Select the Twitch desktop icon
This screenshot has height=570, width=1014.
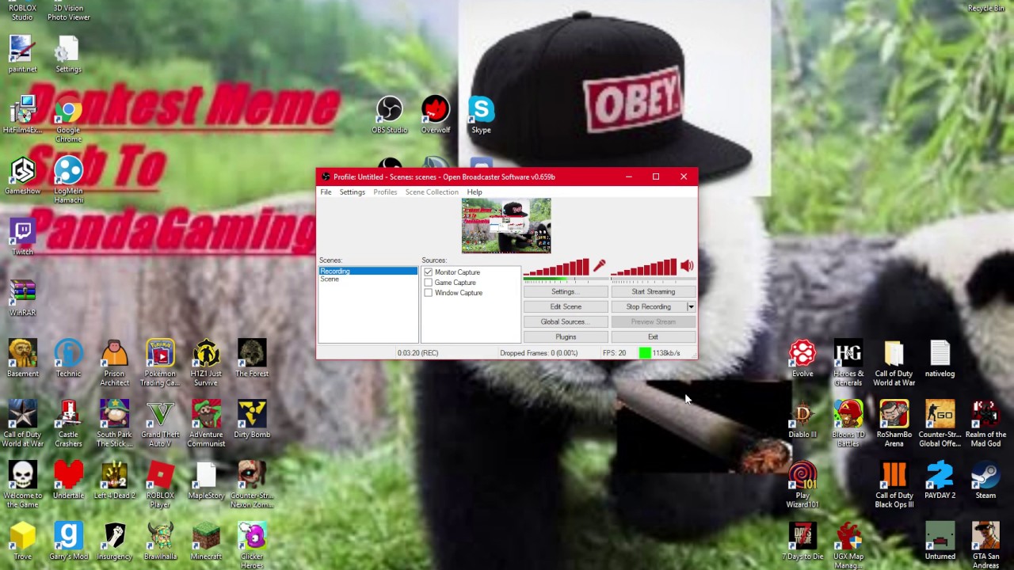[22, 237]
